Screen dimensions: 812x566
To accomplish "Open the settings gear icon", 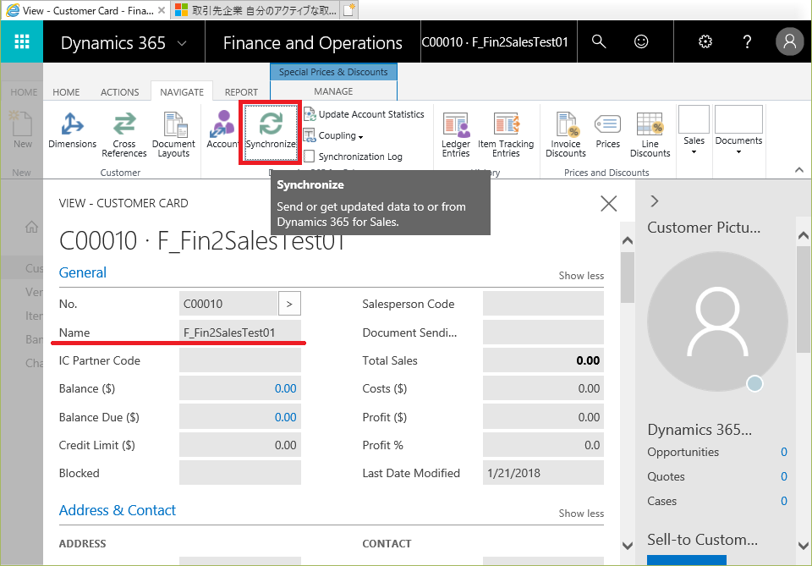I will [705, 41].
